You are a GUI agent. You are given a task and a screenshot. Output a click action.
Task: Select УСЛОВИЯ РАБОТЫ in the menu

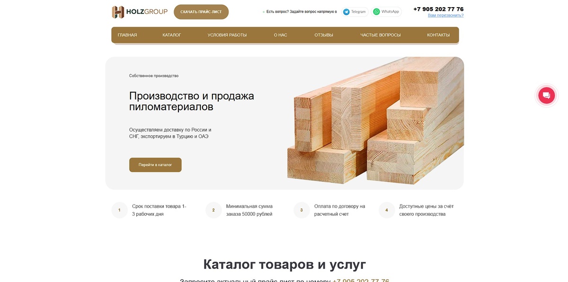click(227, 35)
